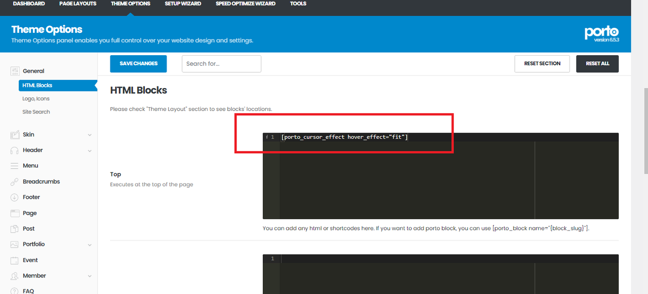The image size is (648, 294).
Task: Open the Setup Wizard tab
Action: click(x=183, y=4)
